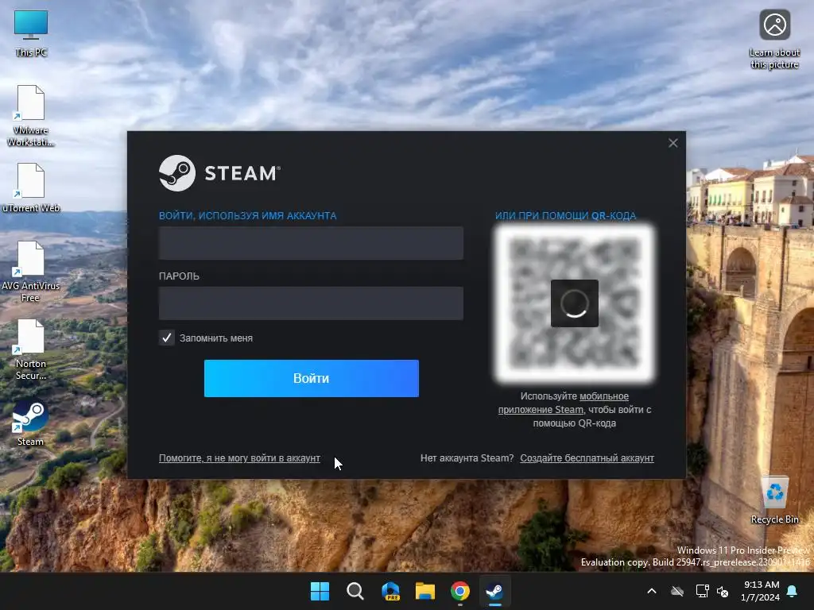Open the Создайте бесплатный аккаунт link
The height and width of the screenshot is (610, 814).
click(587, 458)
